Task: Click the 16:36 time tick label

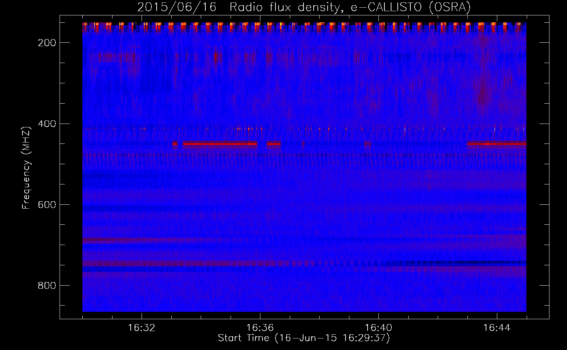Action: tap(260, 328)
